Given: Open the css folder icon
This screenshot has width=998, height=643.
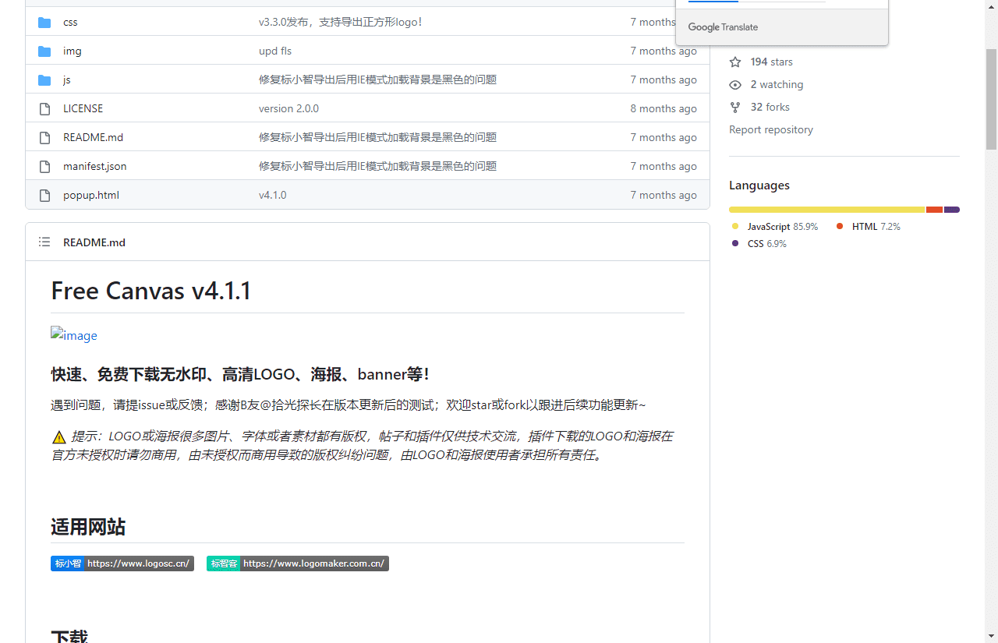Looking at the screenshot, I should [x=44, y=22].
